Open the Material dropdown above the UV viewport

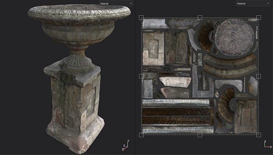[x=253, y=3]
